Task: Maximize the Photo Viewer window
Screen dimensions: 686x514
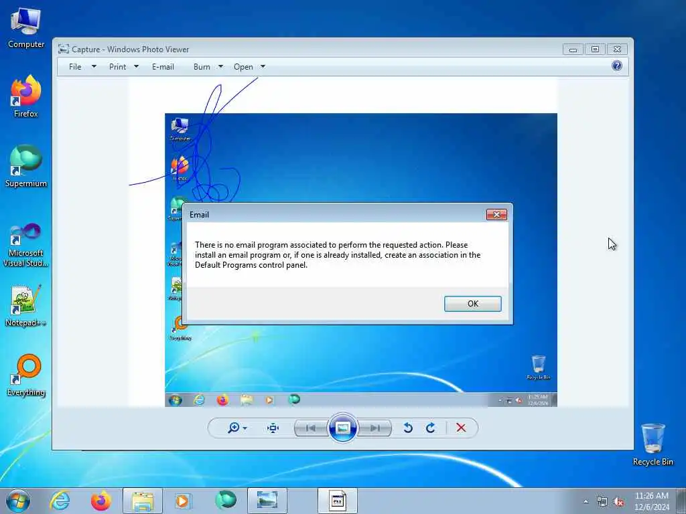Action: click(x=595, y=50)
